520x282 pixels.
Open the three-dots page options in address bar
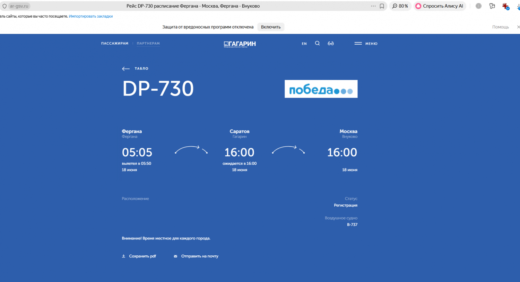373,6
